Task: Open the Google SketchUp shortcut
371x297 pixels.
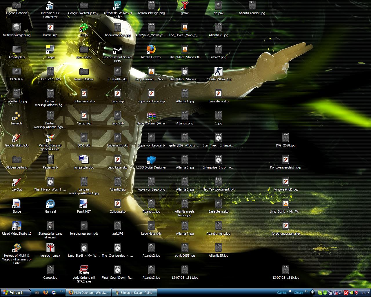Action: click(17, 138)
